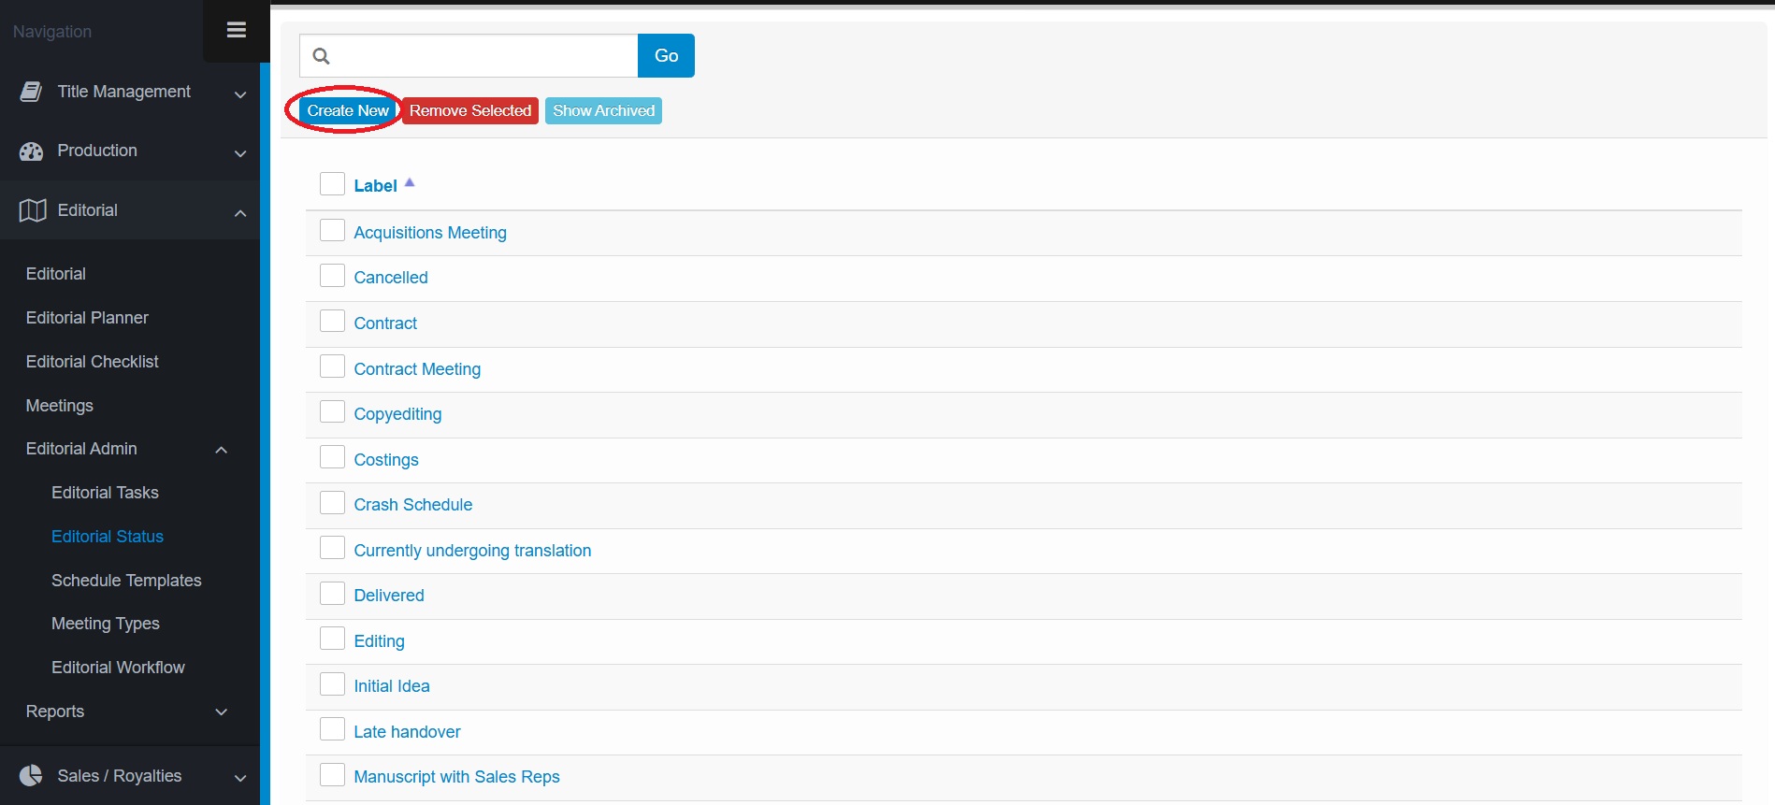Check the select-all box next to Label
This screenshot has width=1775, height=805.
pos(332,183)
